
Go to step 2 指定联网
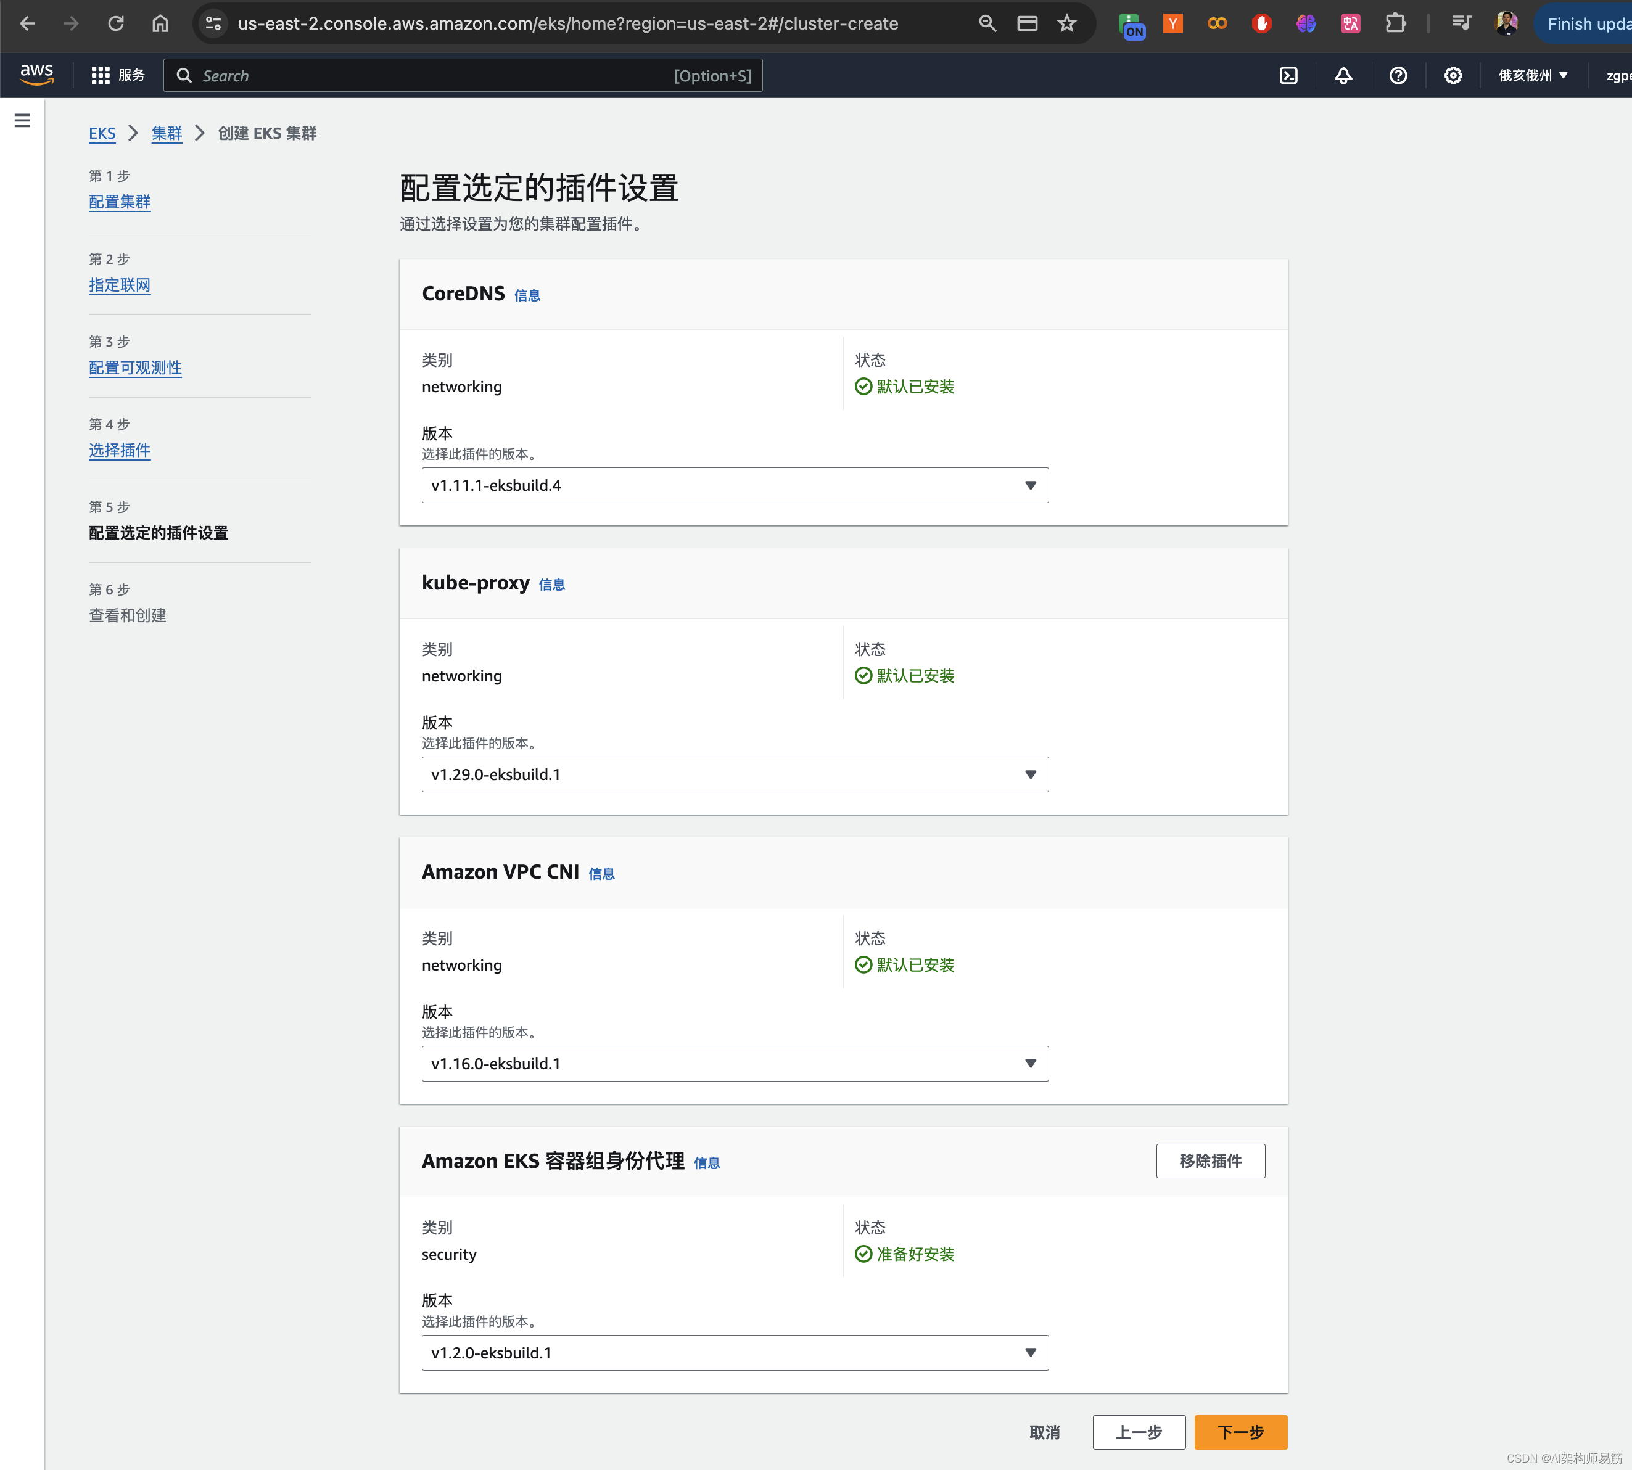(x=120, y=285)
